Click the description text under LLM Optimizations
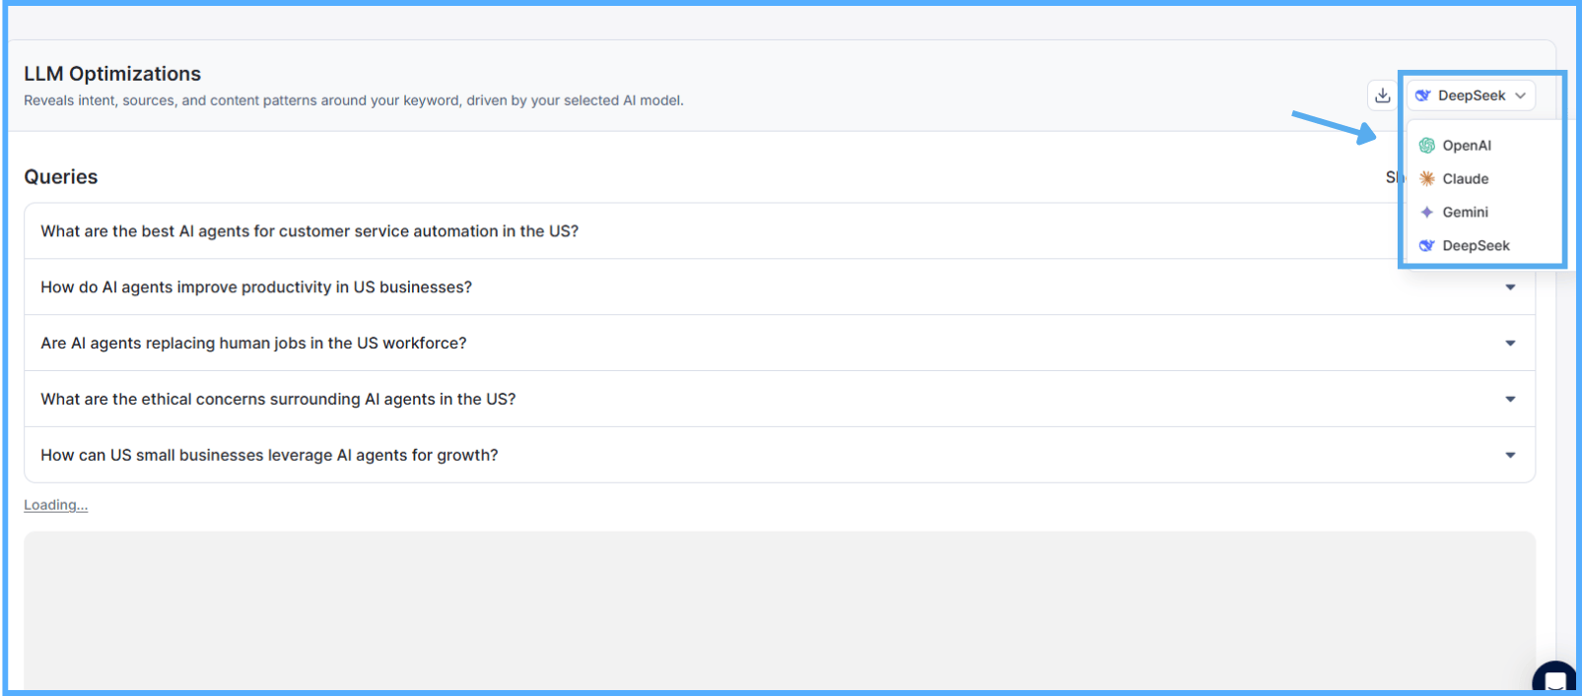The width and height of the screenshot is (1582, 696). (x=353, y=100)
